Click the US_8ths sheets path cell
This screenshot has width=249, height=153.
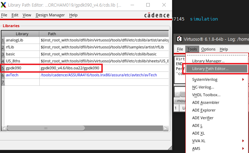(x=104, y=61)
